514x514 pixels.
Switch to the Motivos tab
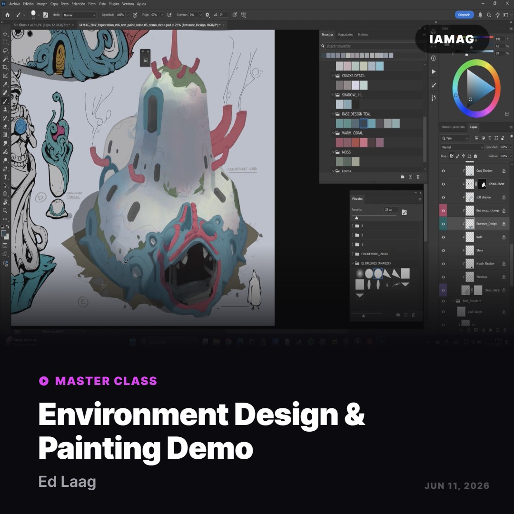click(x=363, y=34)
